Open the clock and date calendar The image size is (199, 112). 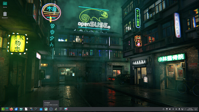coord(190,109)
